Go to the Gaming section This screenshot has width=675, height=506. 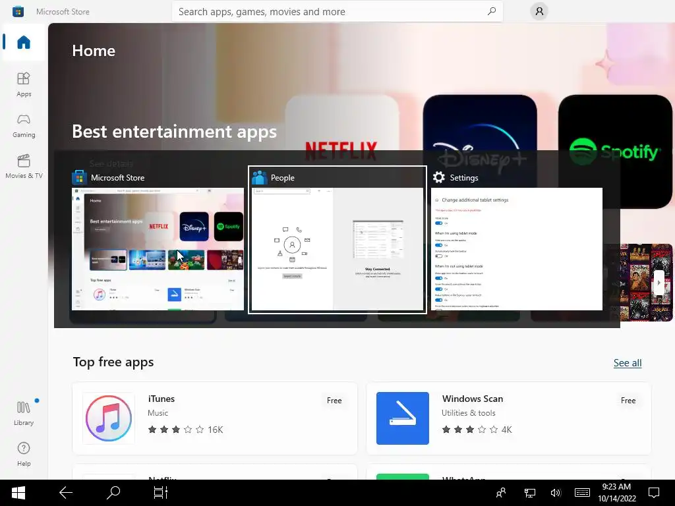[24, 125]
